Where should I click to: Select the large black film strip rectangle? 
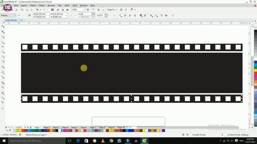(132, 73)
